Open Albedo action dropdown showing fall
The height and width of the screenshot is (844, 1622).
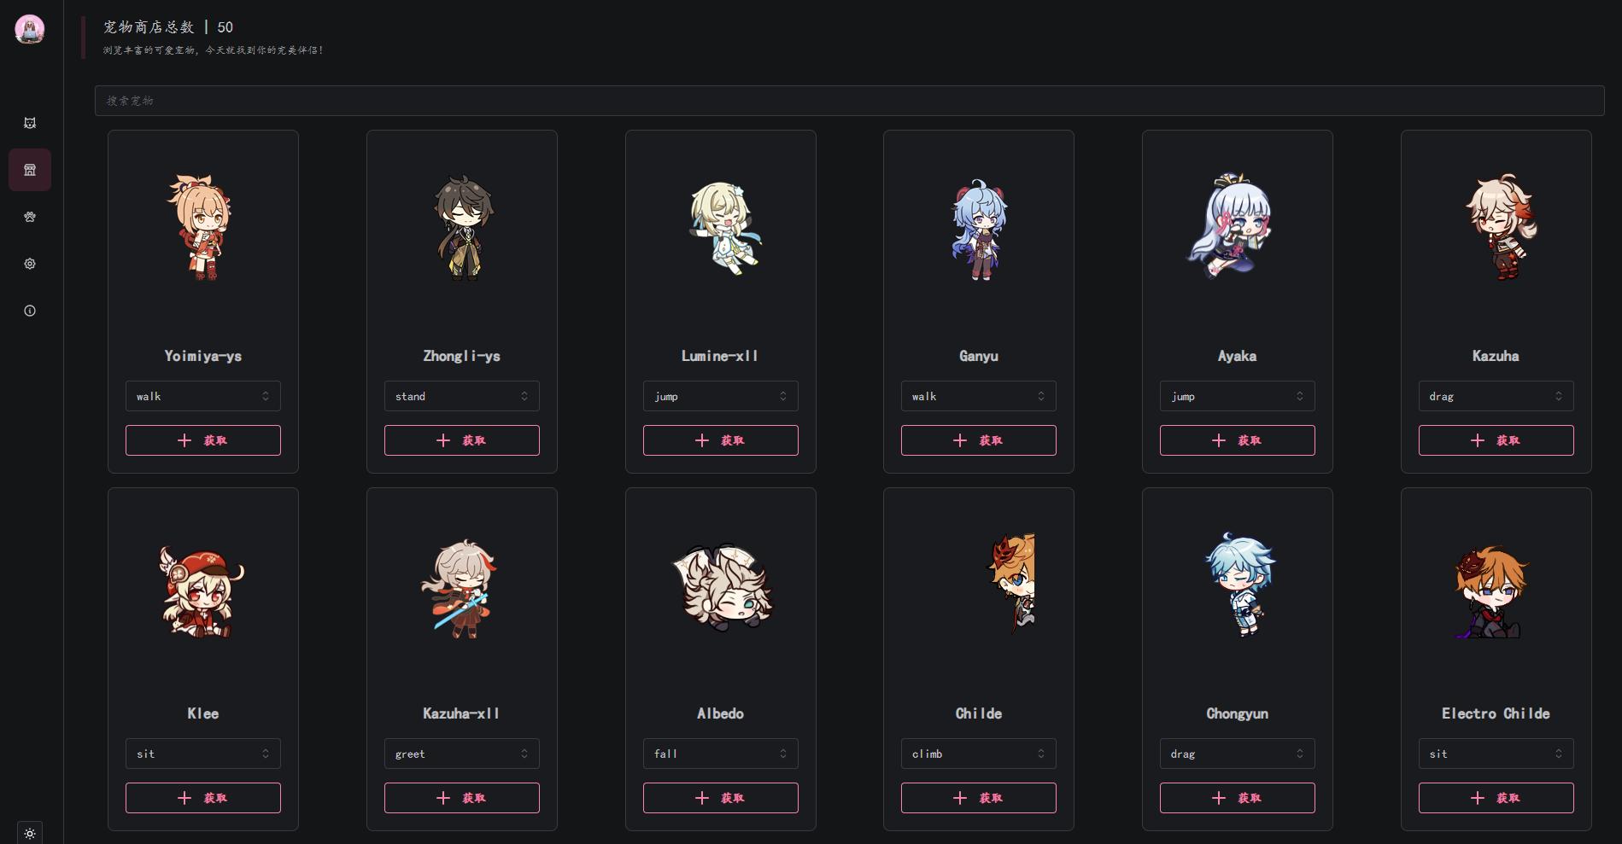click(x=721, y=754)
